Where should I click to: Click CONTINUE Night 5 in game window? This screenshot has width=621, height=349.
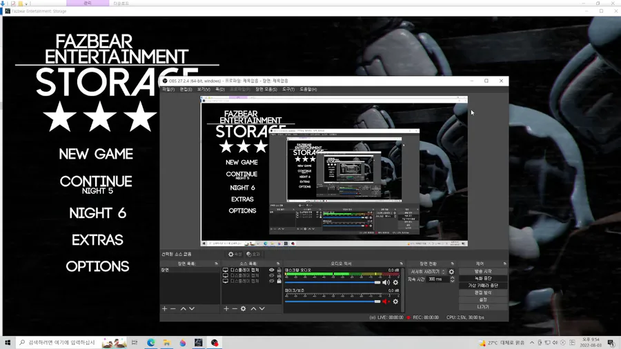96,185
